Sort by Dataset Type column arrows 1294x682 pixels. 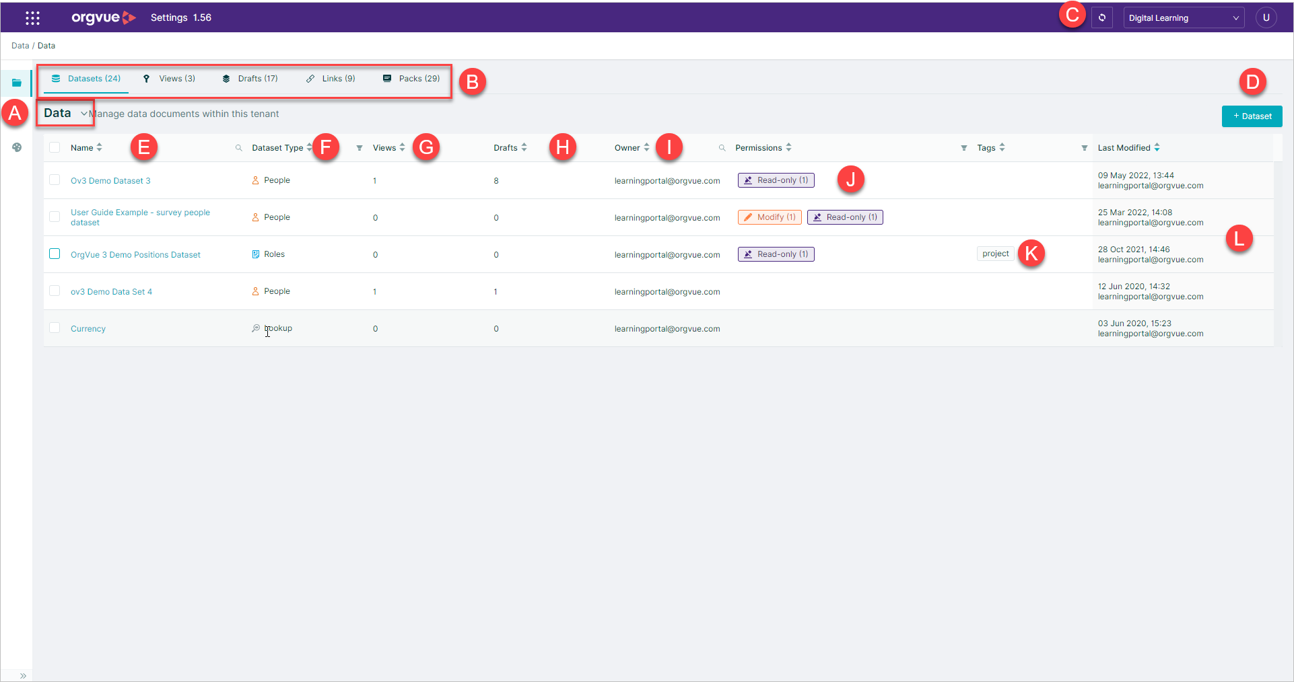309,147
